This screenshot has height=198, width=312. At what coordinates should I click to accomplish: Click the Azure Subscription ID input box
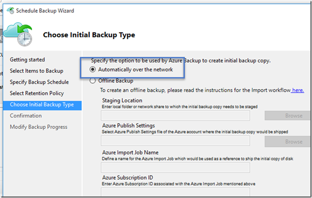(175, 192)
